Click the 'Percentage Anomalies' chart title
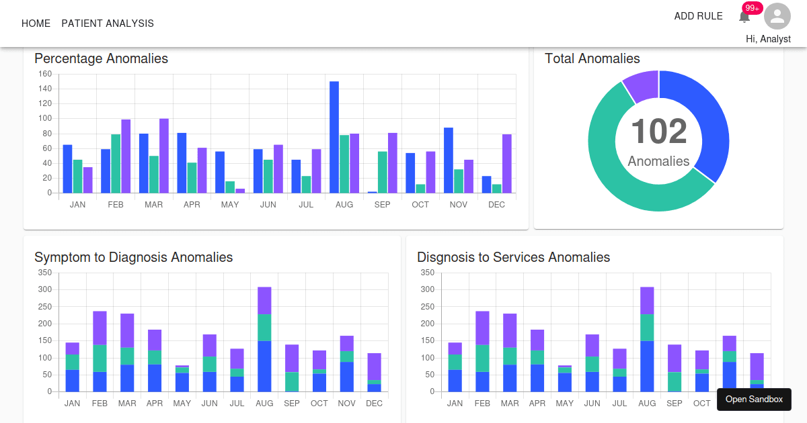Image resolution: width=807 pixels, height=423 pixels. click(101, 58)
